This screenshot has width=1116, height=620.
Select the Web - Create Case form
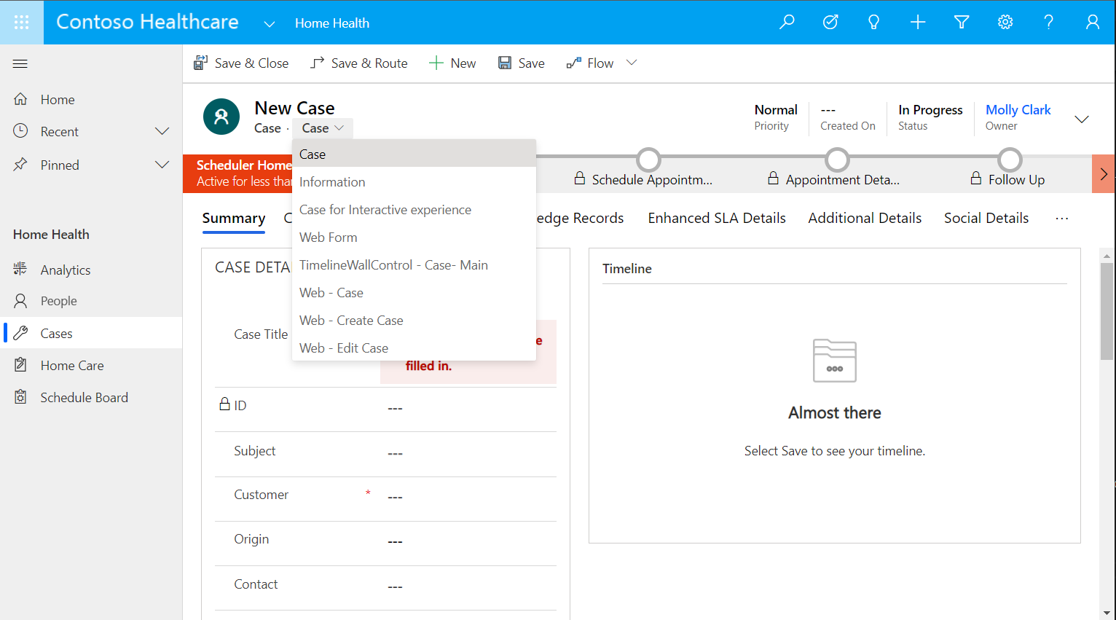[x=414, y=321]
